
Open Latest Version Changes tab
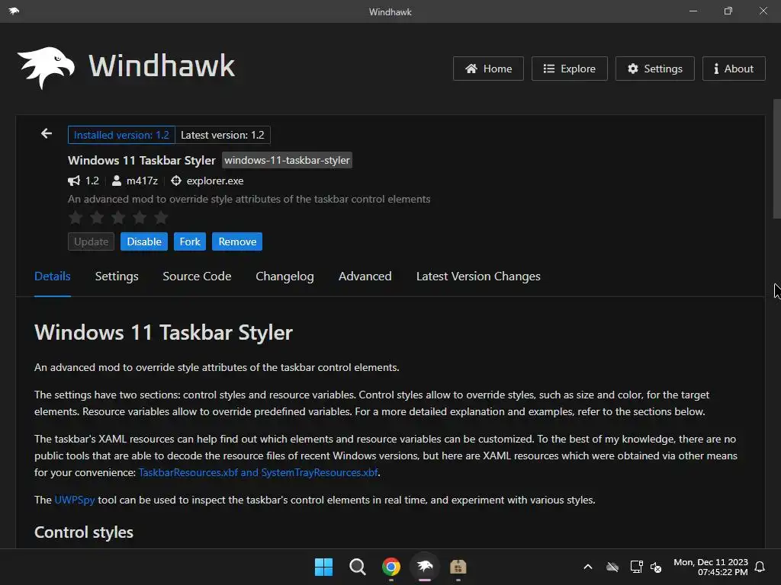(478, 277)
